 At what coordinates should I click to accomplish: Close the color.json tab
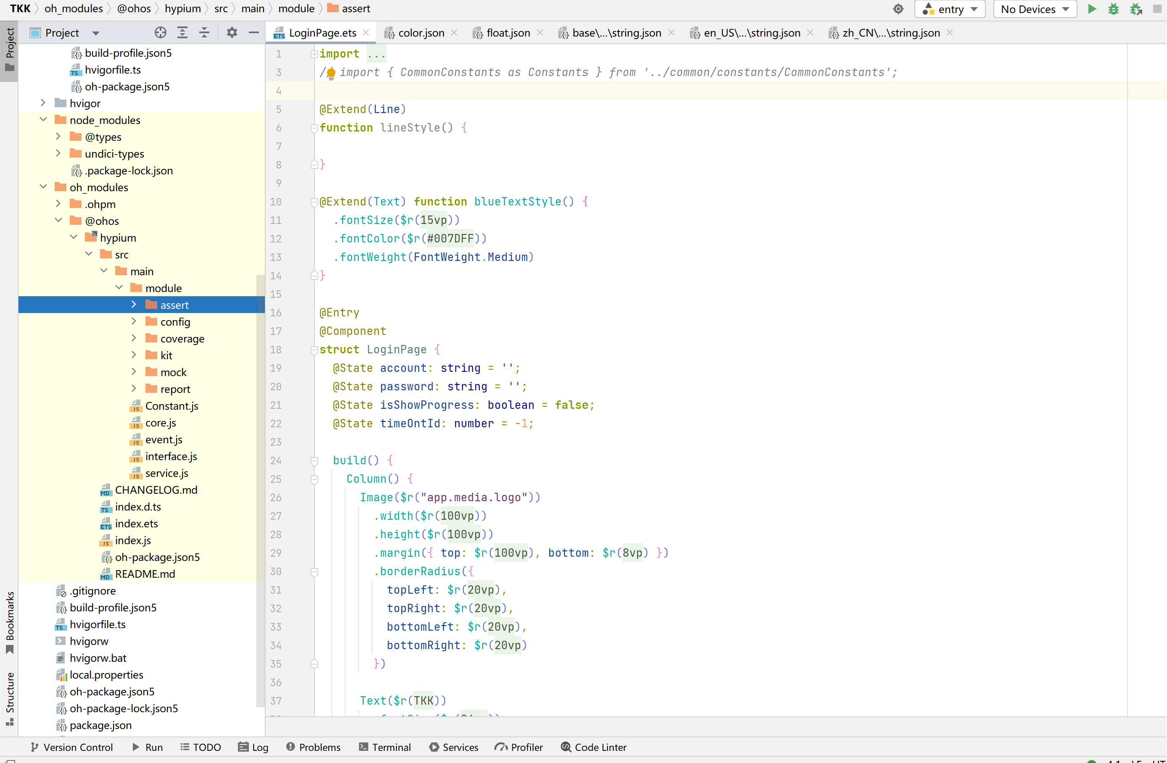pos(454,32)
